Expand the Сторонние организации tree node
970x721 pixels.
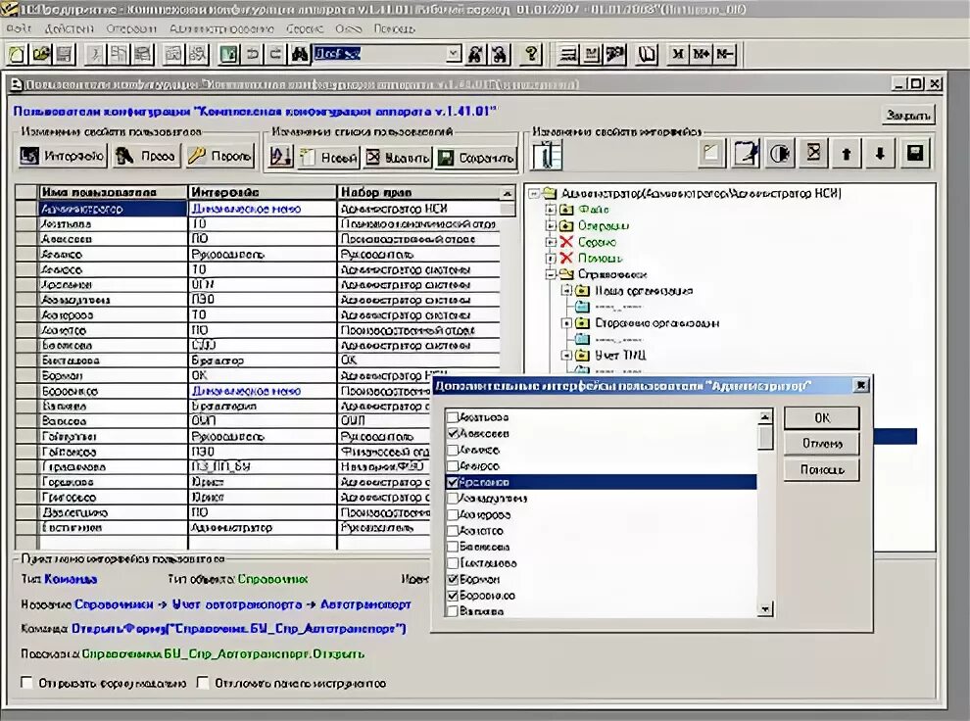[x=566, y=322]
